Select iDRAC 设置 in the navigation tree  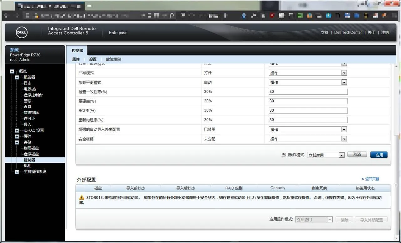(34, 130)
